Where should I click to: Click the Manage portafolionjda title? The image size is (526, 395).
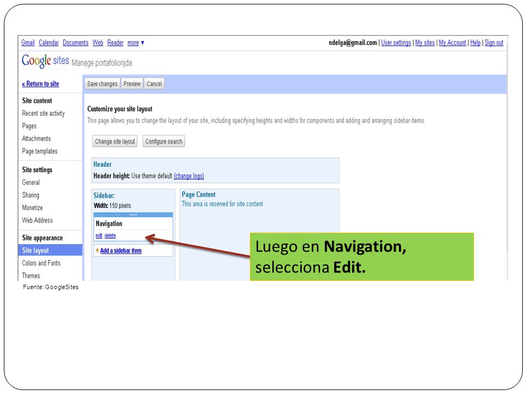coord(102,63)
